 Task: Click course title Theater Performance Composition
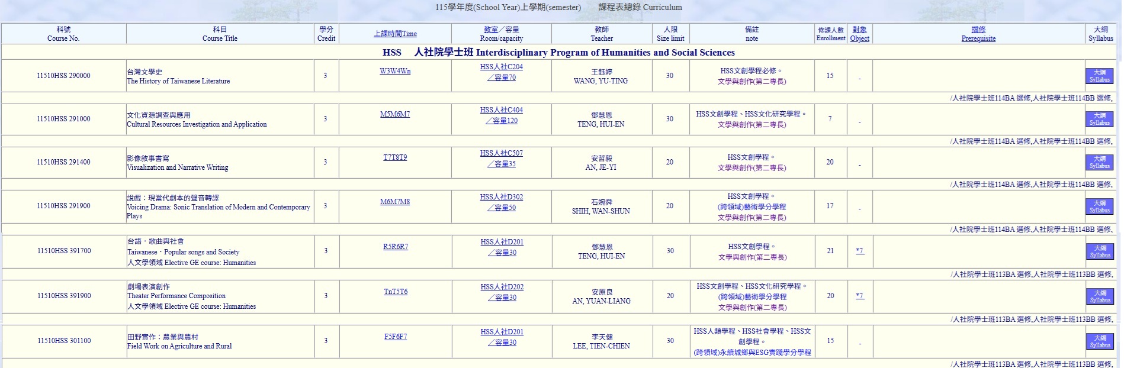coord(176,296)
